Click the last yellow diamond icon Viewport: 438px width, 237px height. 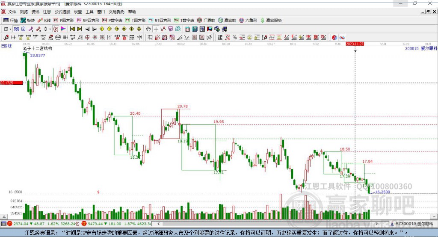click(x=139, y=29)
